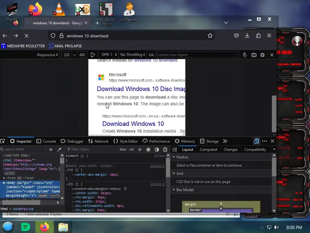Open the MEDIAFIRE ROULETTER bookmark
The image size is (310, 233).
pos(23,46)
